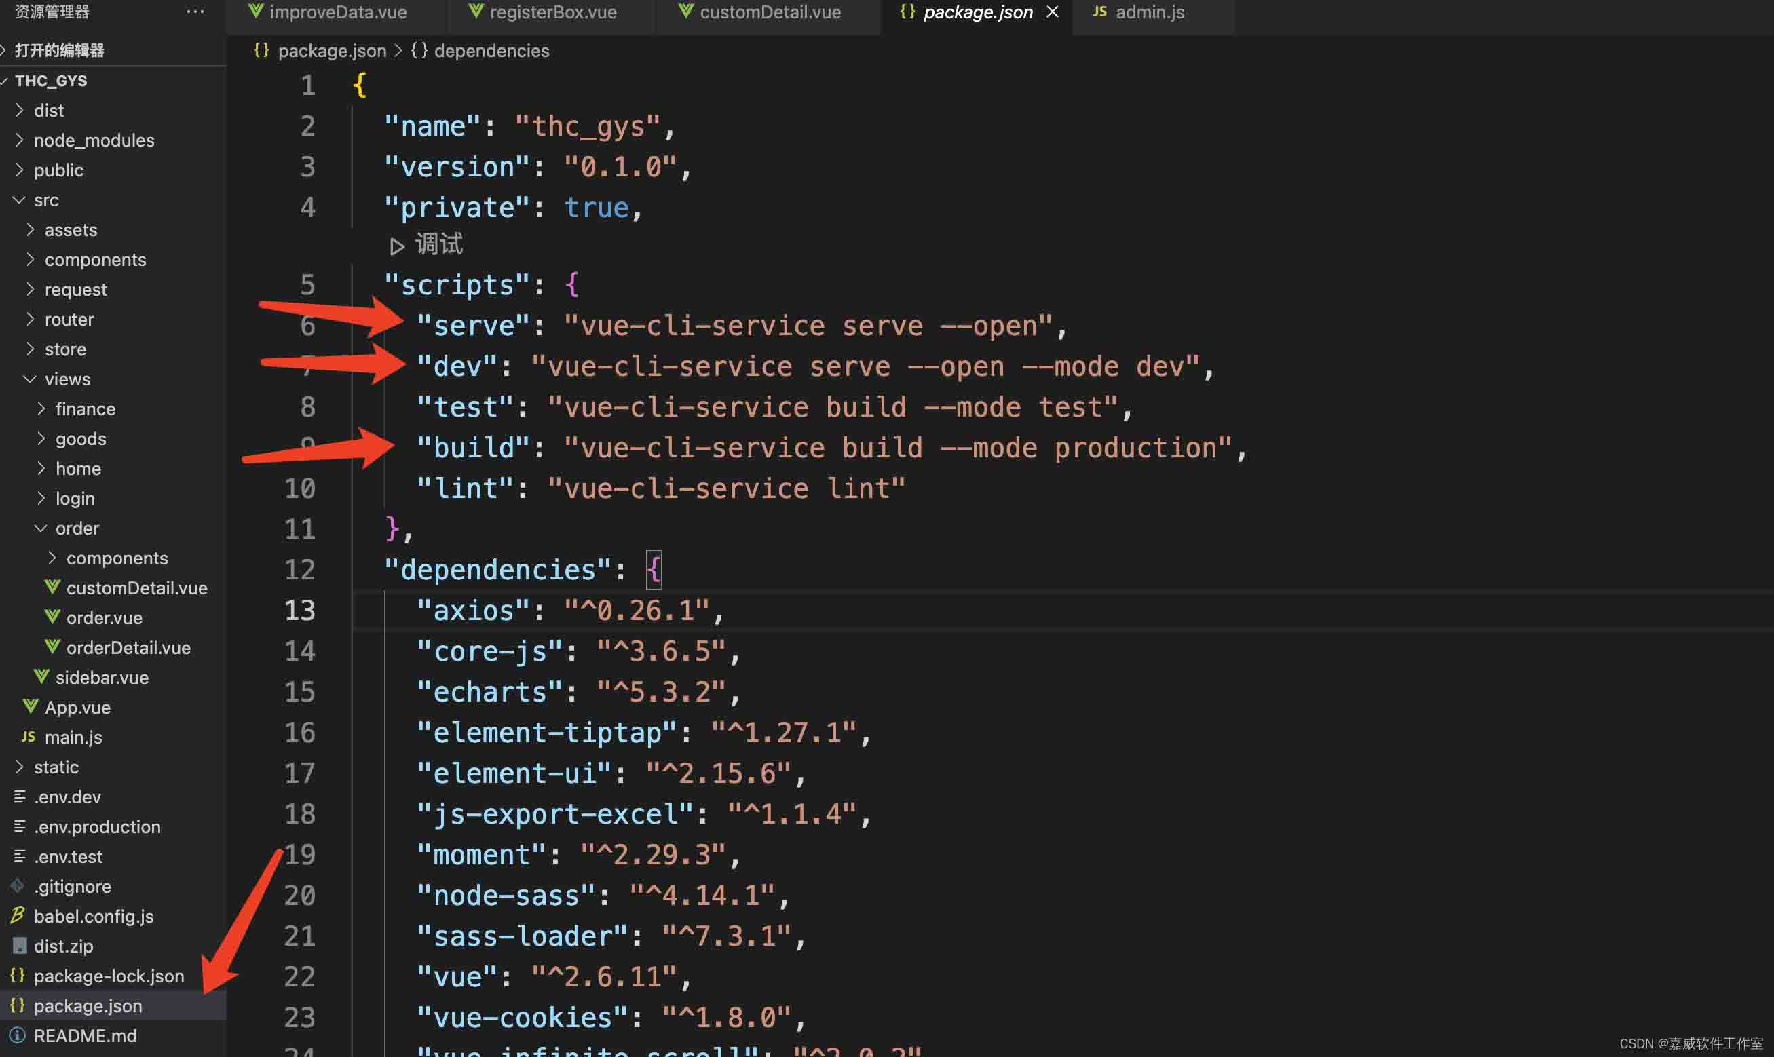This screenshot has width=1774, height=1057.
Task: Click the Babel icon beside babel.config.js
Action: [18, 915]
